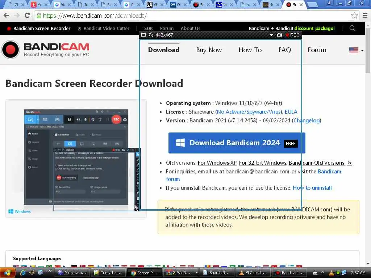
Task: Focus the address bar with bandicam.com URL
Action: (x=193, y=16)
